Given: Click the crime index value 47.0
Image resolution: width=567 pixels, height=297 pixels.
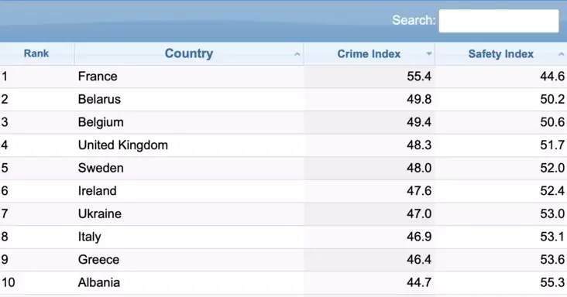Looking at the screenshot, I should 419,213.
